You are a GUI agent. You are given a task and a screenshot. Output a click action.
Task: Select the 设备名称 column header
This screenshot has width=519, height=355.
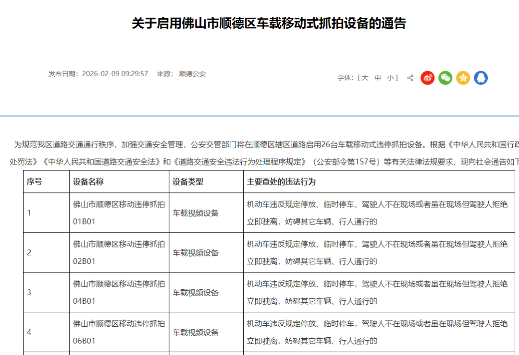coord(88,182)
